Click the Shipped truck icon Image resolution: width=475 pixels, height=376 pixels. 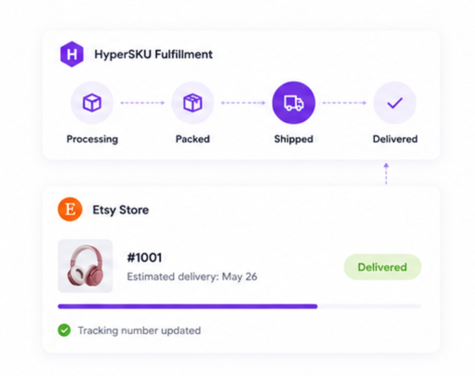[293, 103]
